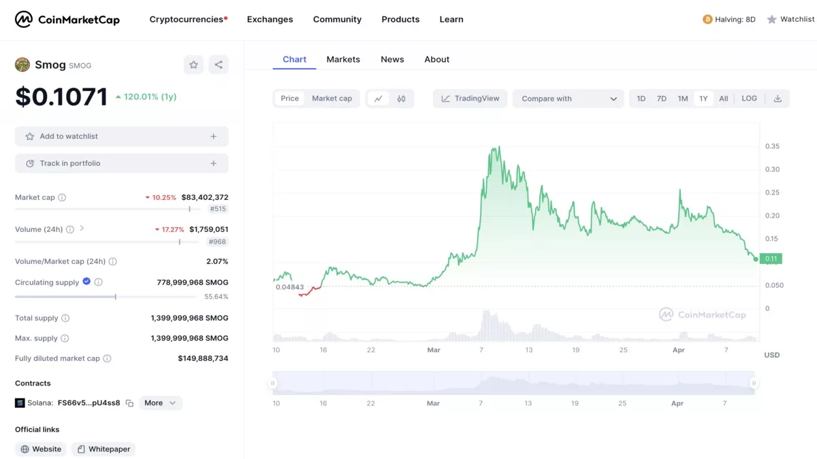Star Smog as a favorite
This screenshot has height=459, width=817.
pos(193,65)
